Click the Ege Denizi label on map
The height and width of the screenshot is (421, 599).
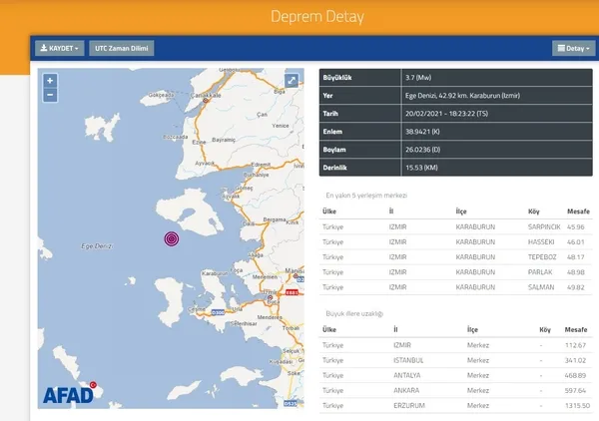click(x=97, y=244)
